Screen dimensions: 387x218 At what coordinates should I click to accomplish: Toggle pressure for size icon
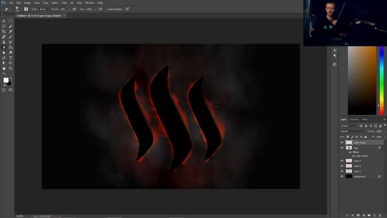(x=127, y=9)
